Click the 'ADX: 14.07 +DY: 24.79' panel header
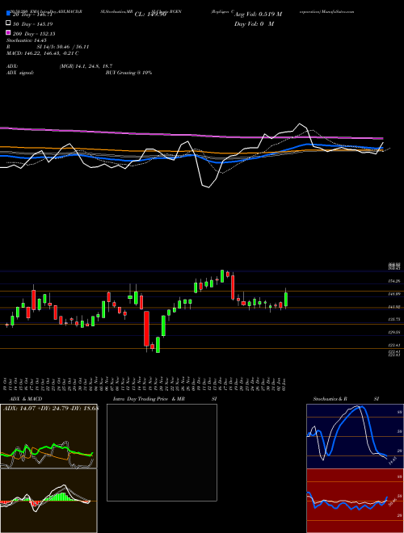This screenshot has width=404, height=533. click(x=50, y=409)
